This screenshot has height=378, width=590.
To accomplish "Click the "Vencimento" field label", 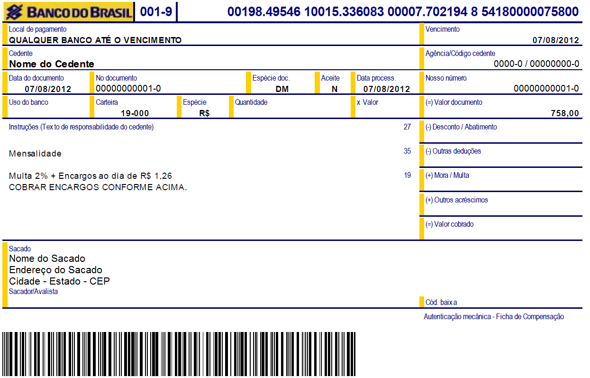I will [x=443, y=29].
